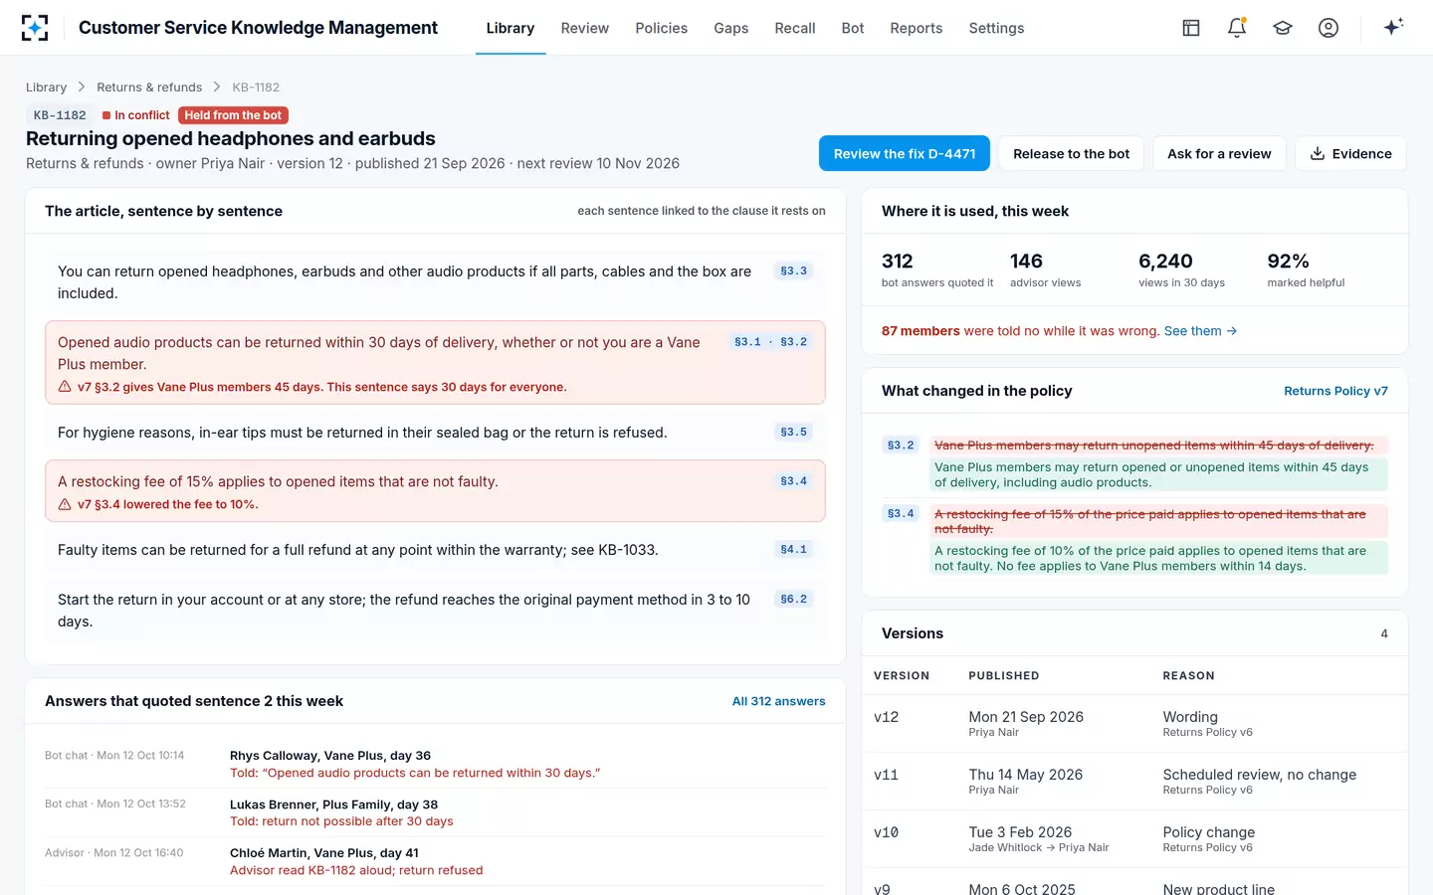The image size is (1433, 895).
Task: View the Reports tab
Action: [917, 28]
